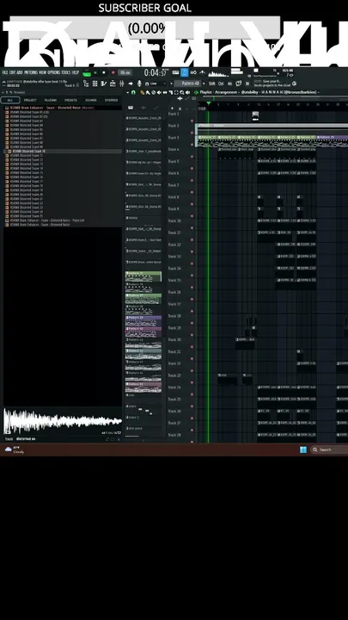Image resolution: width=348 pixels, height=620 pixels.
Task: Open the VIEW menu
Action: [x=43, y=72]
